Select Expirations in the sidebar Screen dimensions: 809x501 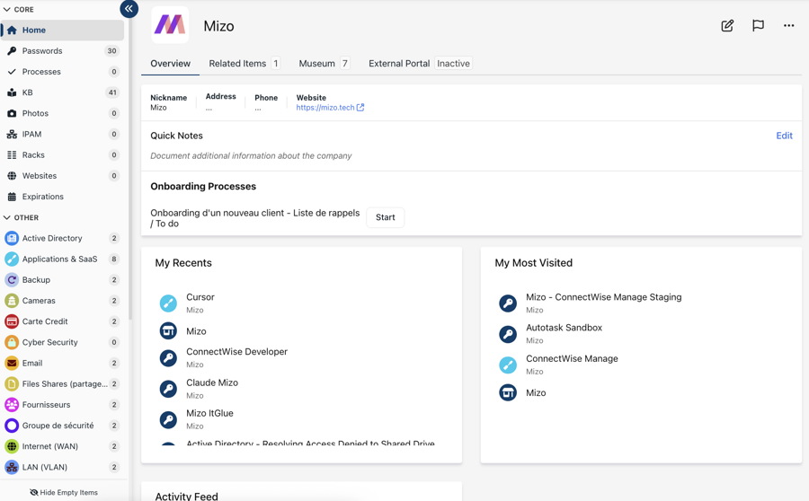click(x=62, y=197)
